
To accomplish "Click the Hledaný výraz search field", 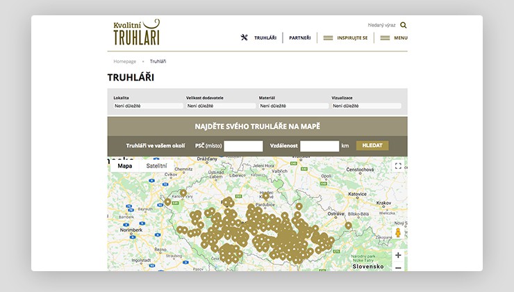I will point(381,25).
